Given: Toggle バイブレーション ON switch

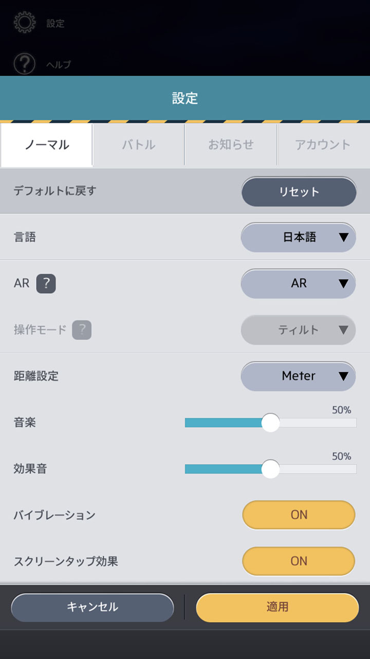Looking at the screenshot, I should [x=299, y=515].
